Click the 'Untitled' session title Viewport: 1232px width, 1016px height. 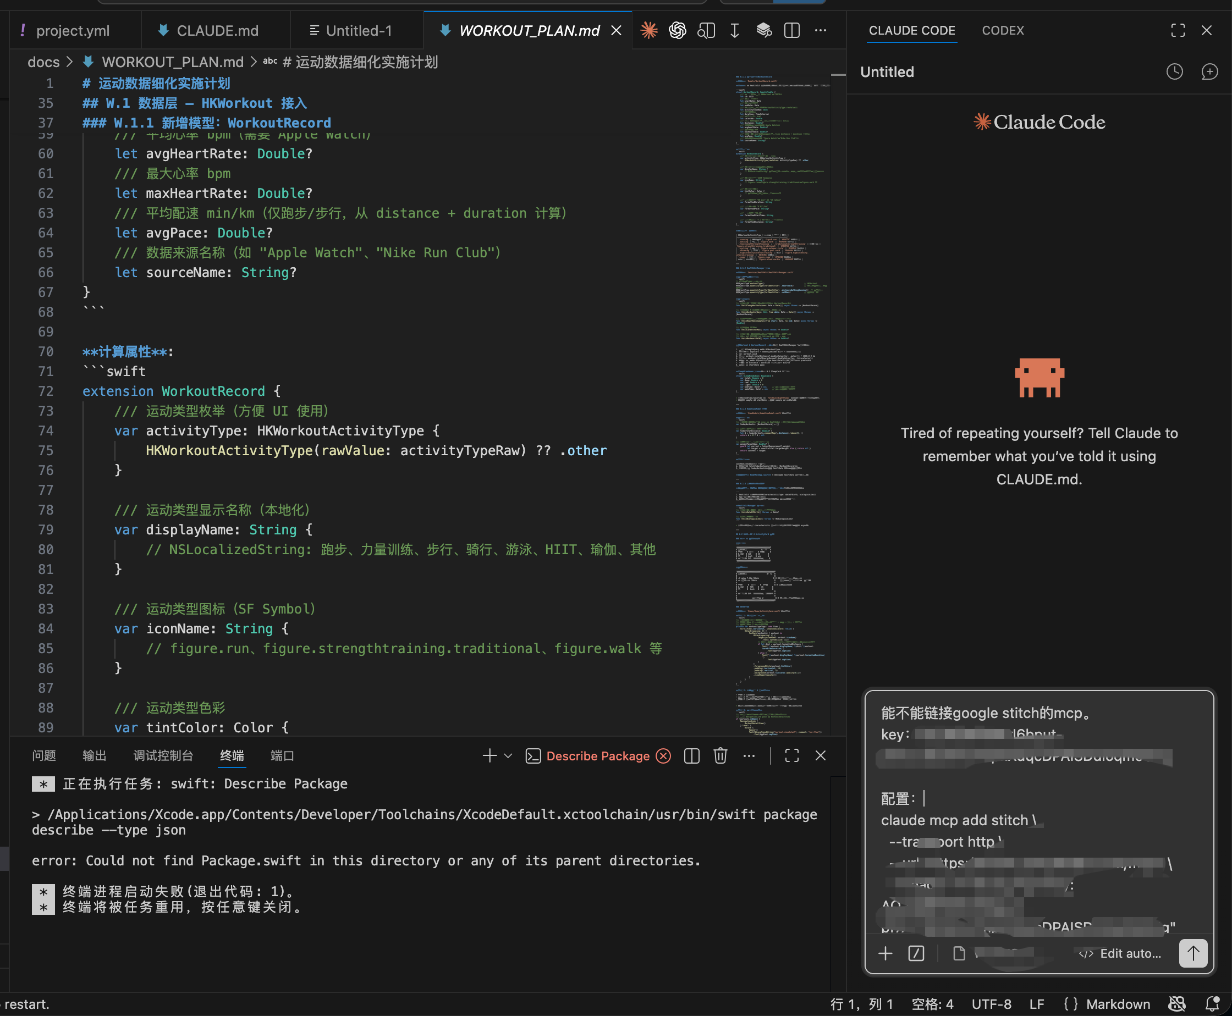point(887,72)
